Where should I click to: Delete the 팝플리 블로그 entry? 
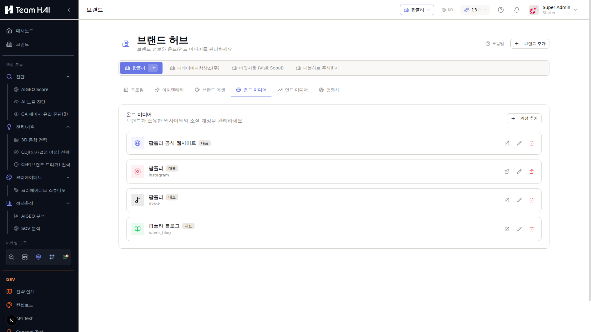point(532,229)
